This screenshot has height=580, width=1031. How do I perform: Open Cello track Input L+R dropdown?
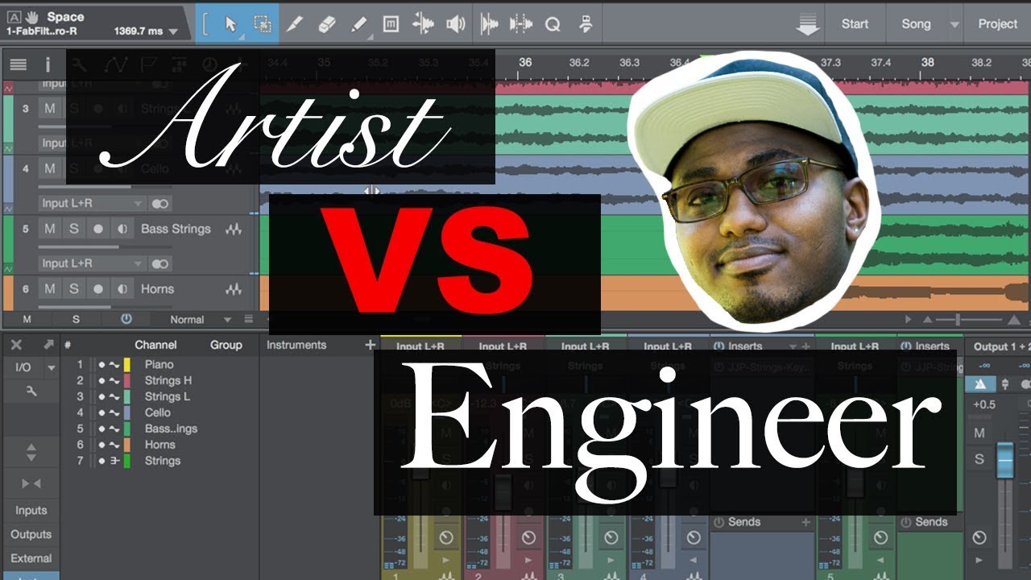pos(92,203)
